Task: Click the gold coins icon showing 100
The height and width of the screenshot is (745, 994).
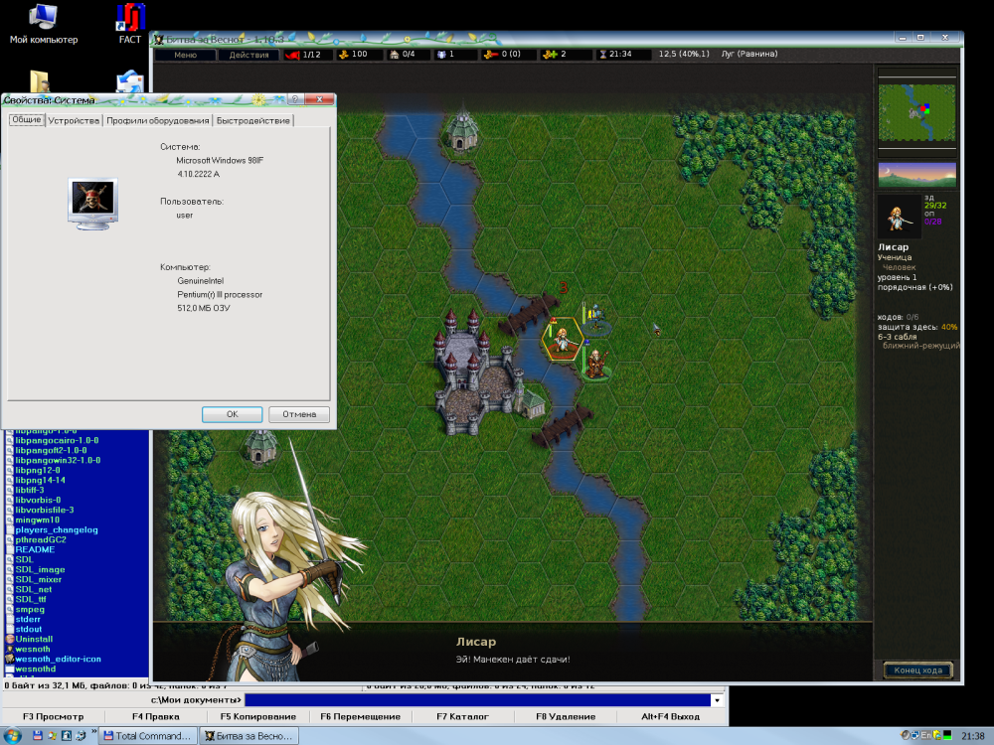Action: pyautogui.click(x=343, y=55)
